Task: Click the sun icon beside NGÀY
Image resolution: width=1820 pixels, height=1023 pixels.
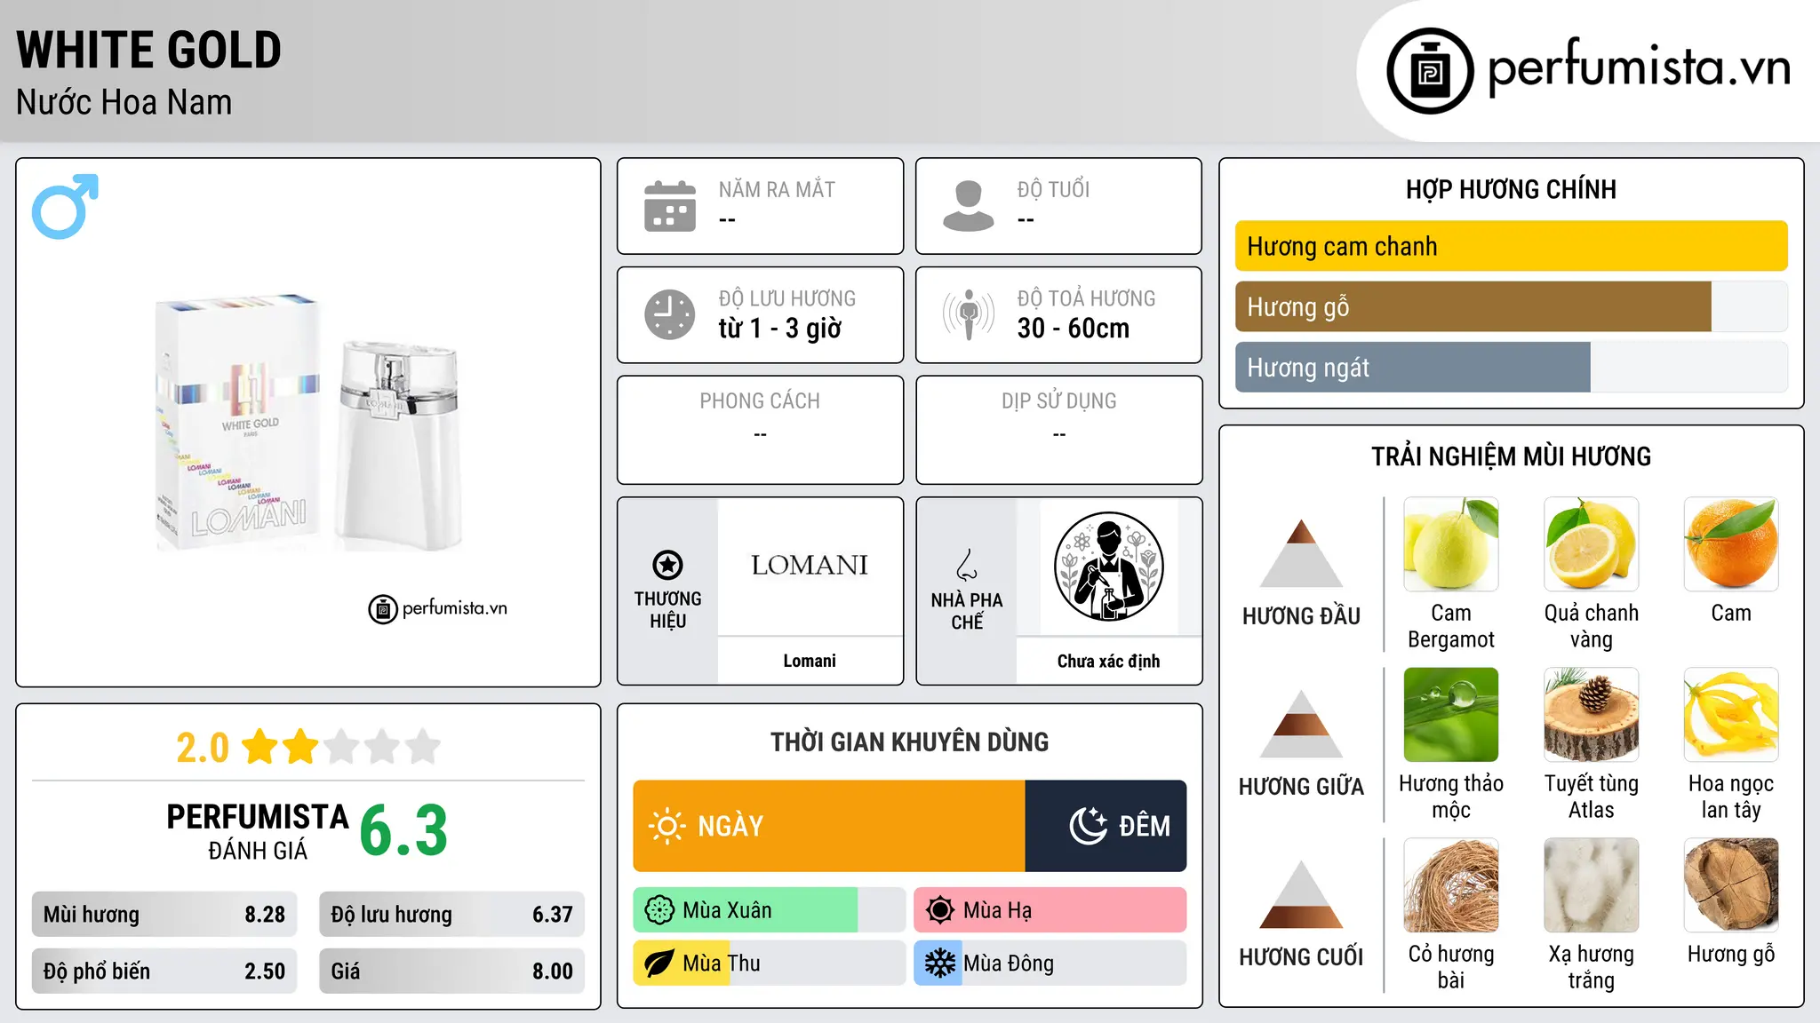Action: coord(667,826)
